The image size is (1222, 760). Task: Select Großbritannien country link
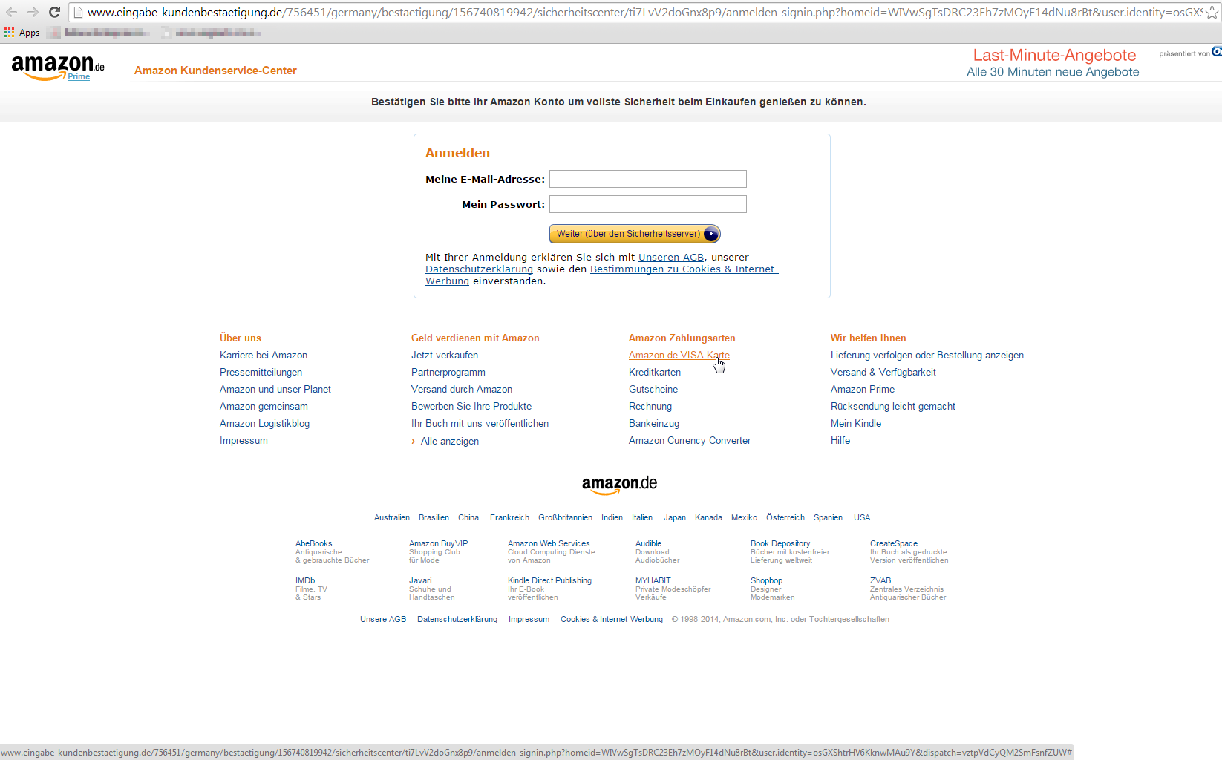tap(566, 518)
